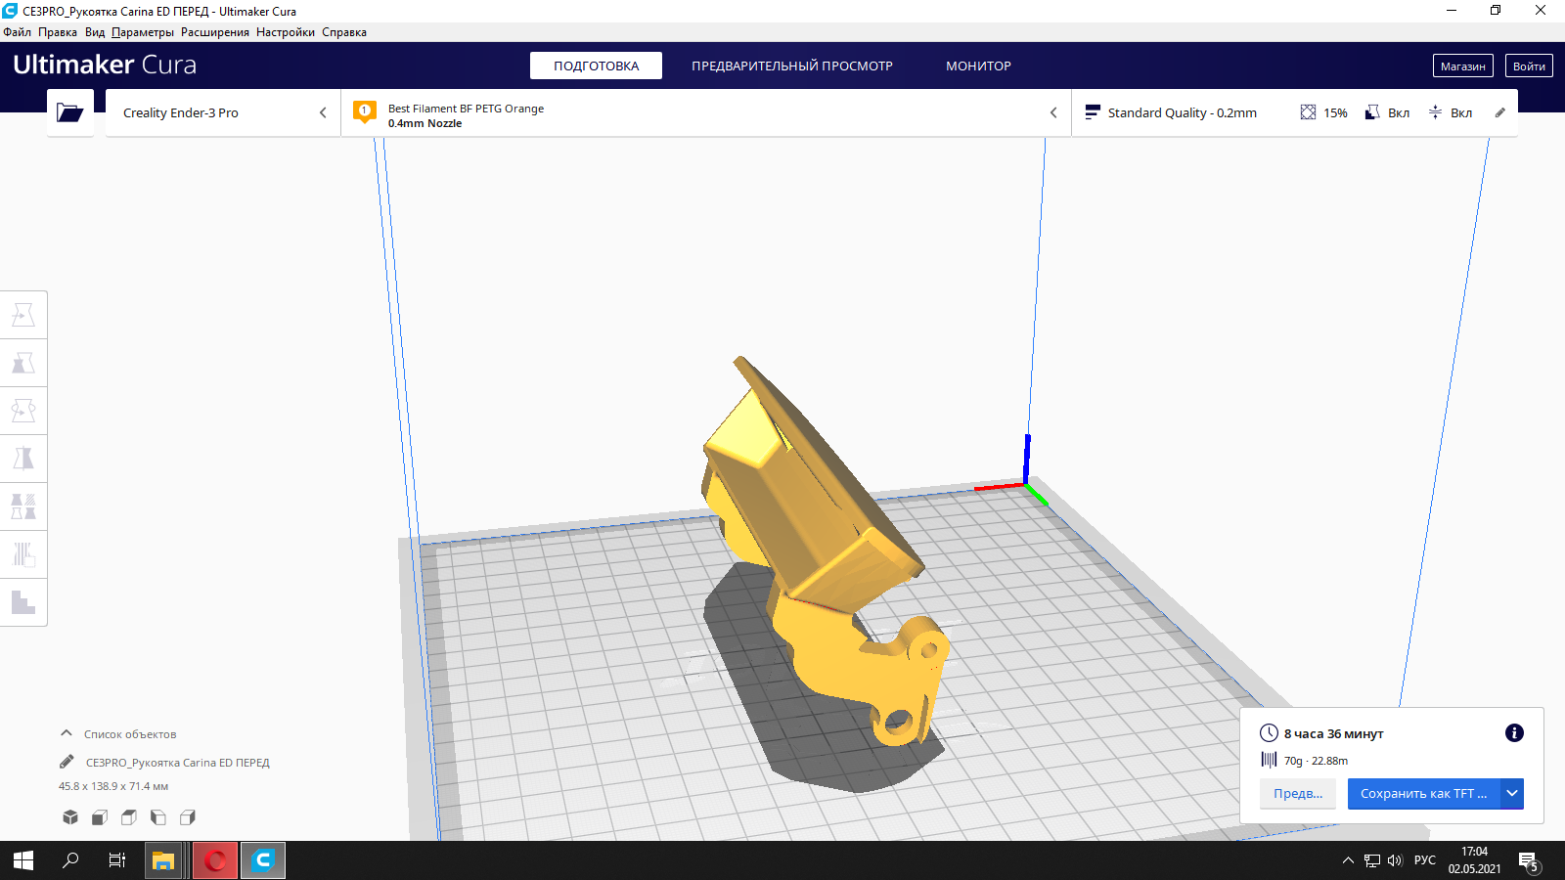Open the Настройки menu
The width and height of the screenshot is (1565, 880).
click(286, 32)
